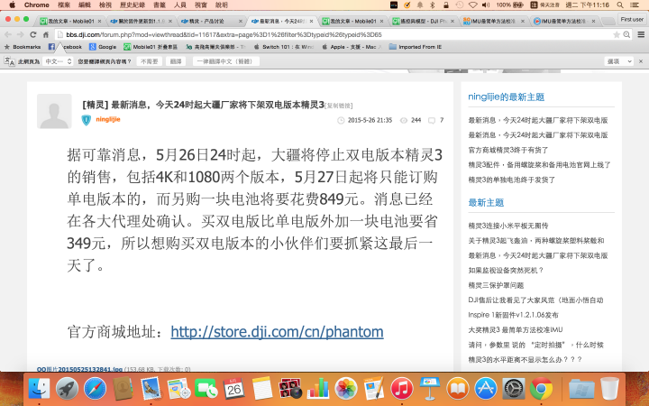Screen dimensions: 649x406
Task: Switch to the IMU YouTube video tab
Action: pyautogui.click(x=564, y=21)
